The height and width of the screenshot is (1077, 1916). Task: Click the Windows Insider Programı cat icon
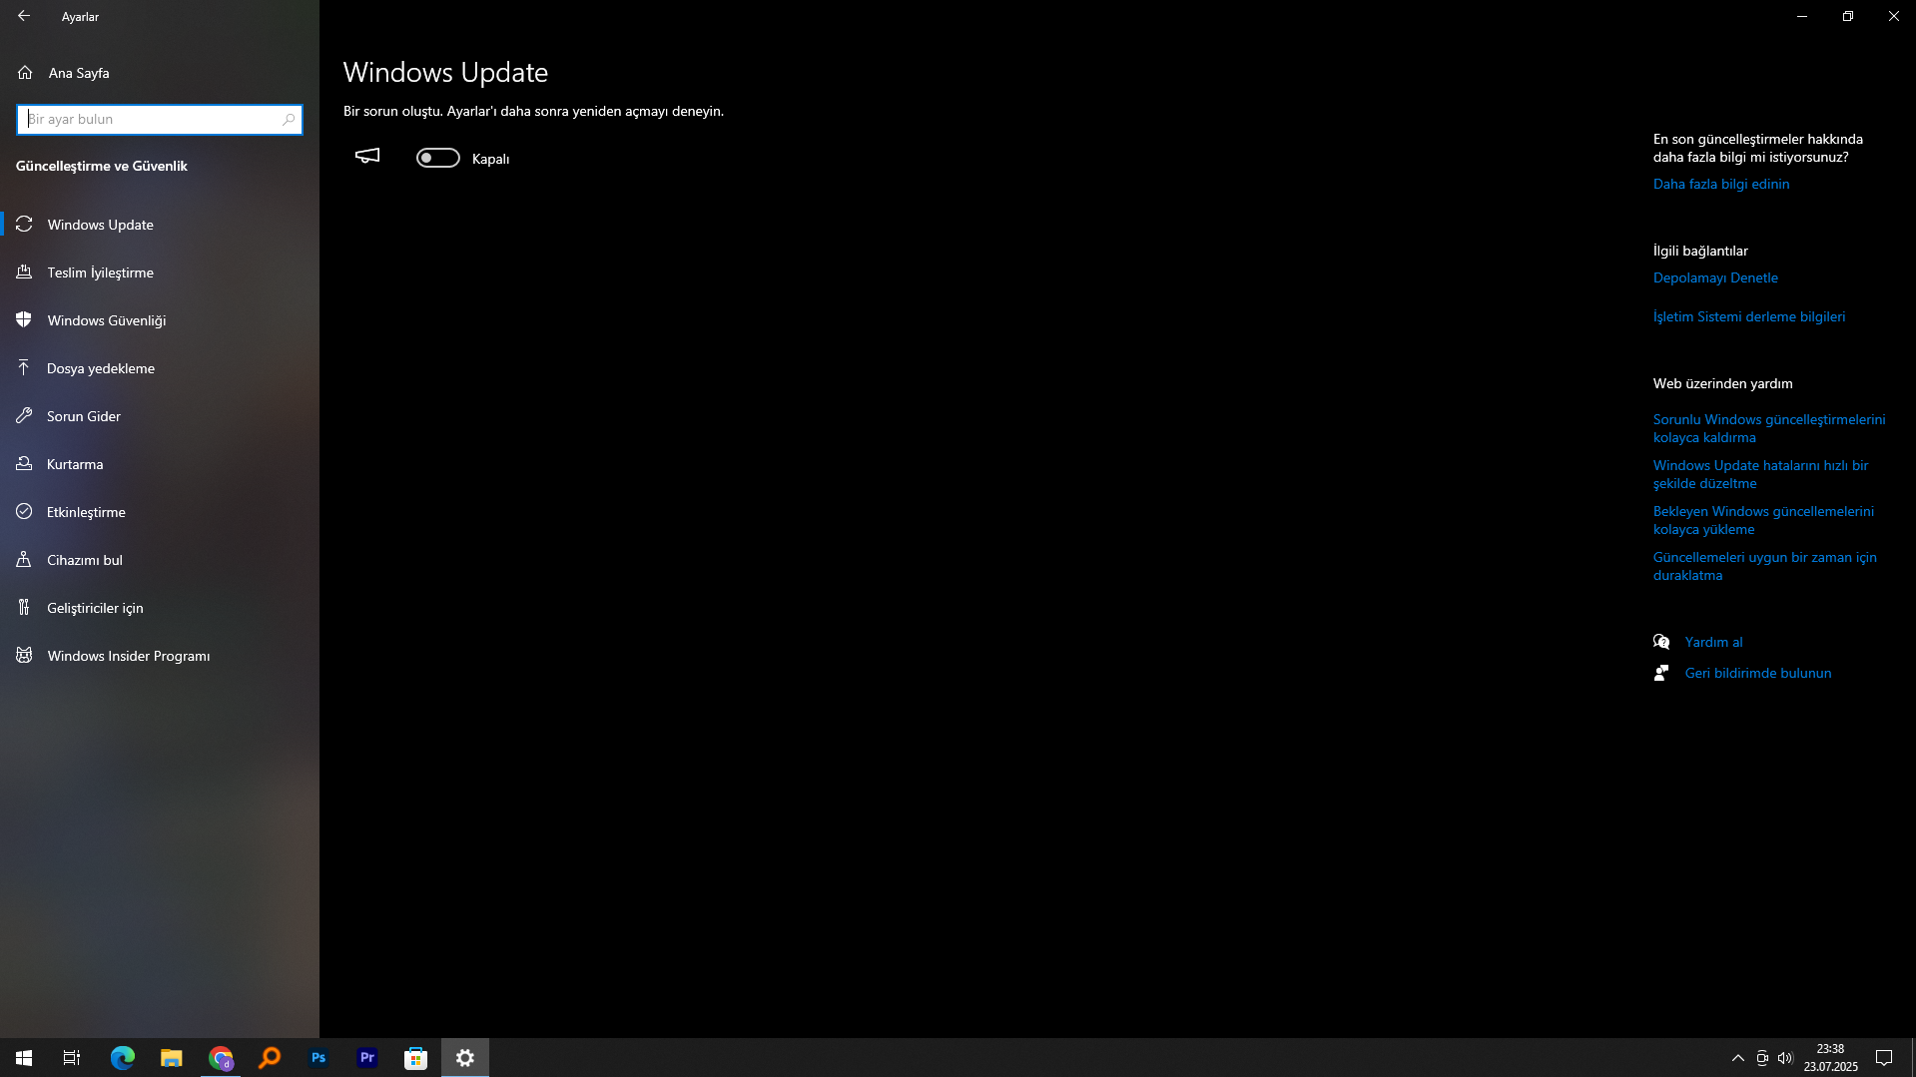click(x=24, y=656)
